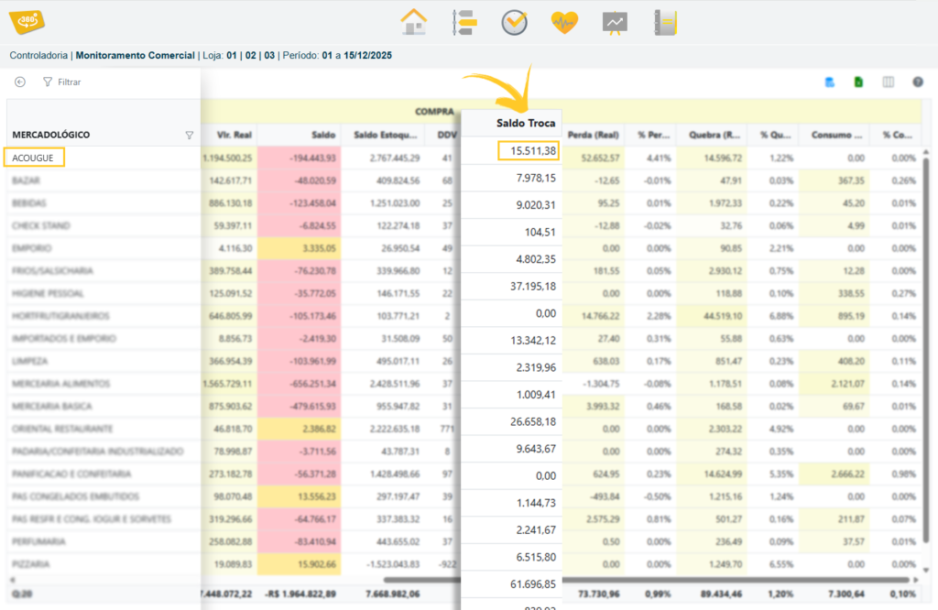Click the blue document export icon

pyautogui.click(x=830, y=82)
